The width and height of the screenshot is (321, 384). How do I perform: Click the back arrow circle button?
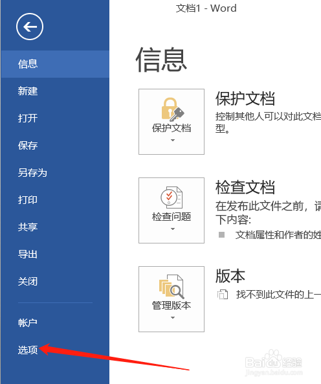pyautogui.click(x=30, y=27)
